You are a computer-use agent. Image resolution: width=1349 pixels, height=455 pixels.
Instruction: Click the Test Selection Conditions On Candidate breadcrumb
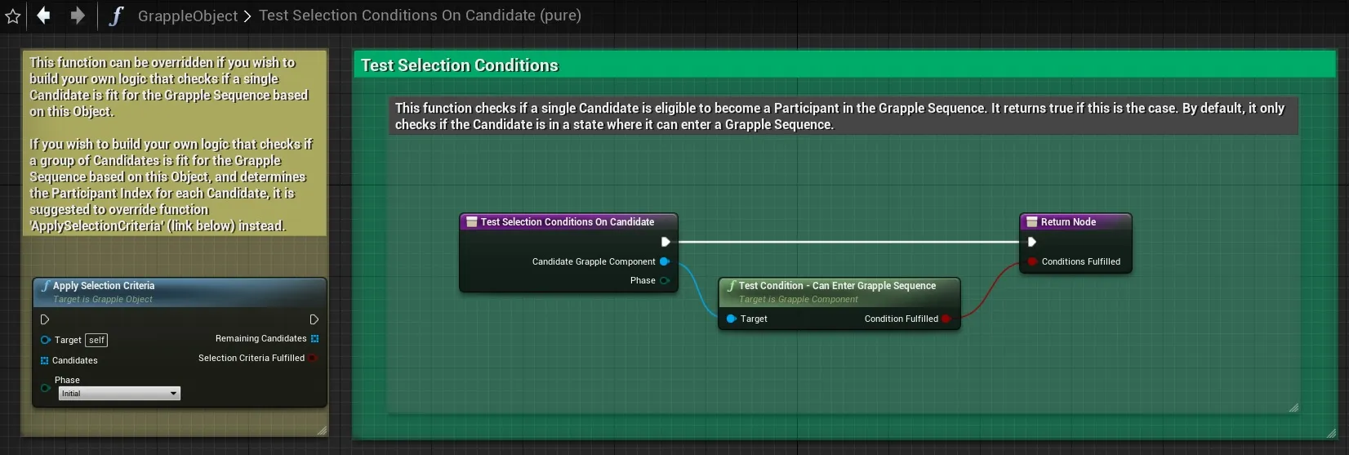[420, 16]
